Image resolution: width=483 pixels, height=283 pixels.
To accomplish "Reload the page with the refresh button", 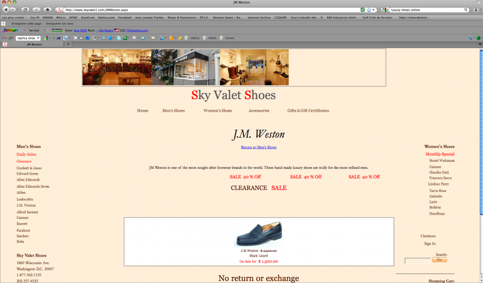I will click(x=25, y=10).
